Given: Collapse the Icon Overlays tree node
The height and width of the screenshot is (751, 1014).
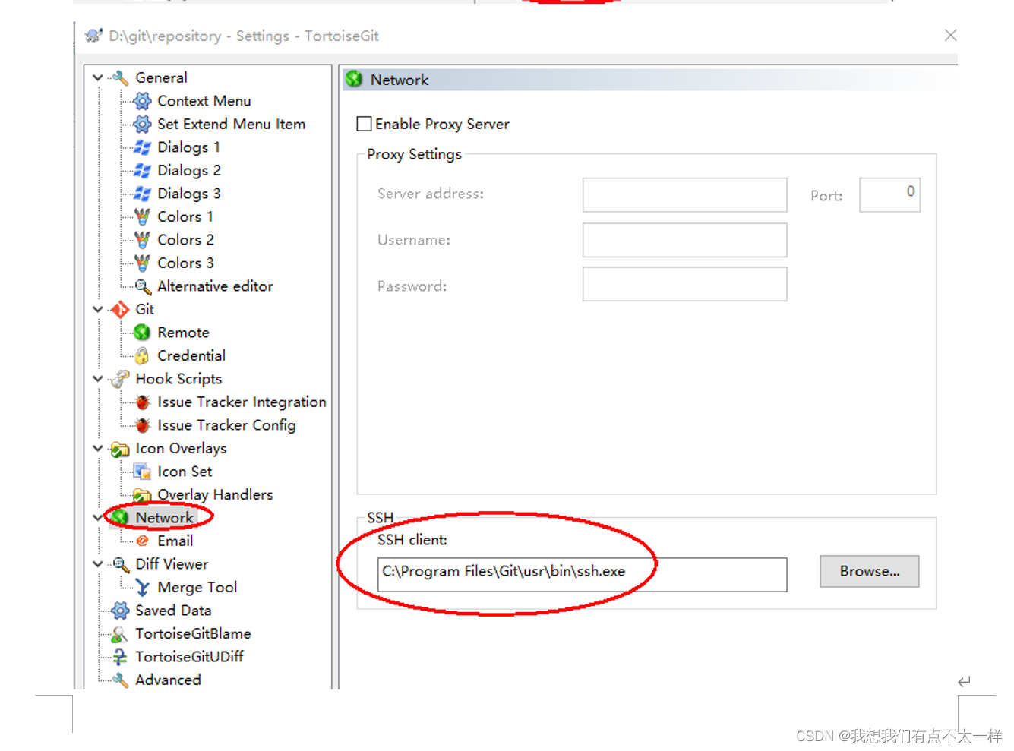Looking at the screenshot, I should pos(98,449).
